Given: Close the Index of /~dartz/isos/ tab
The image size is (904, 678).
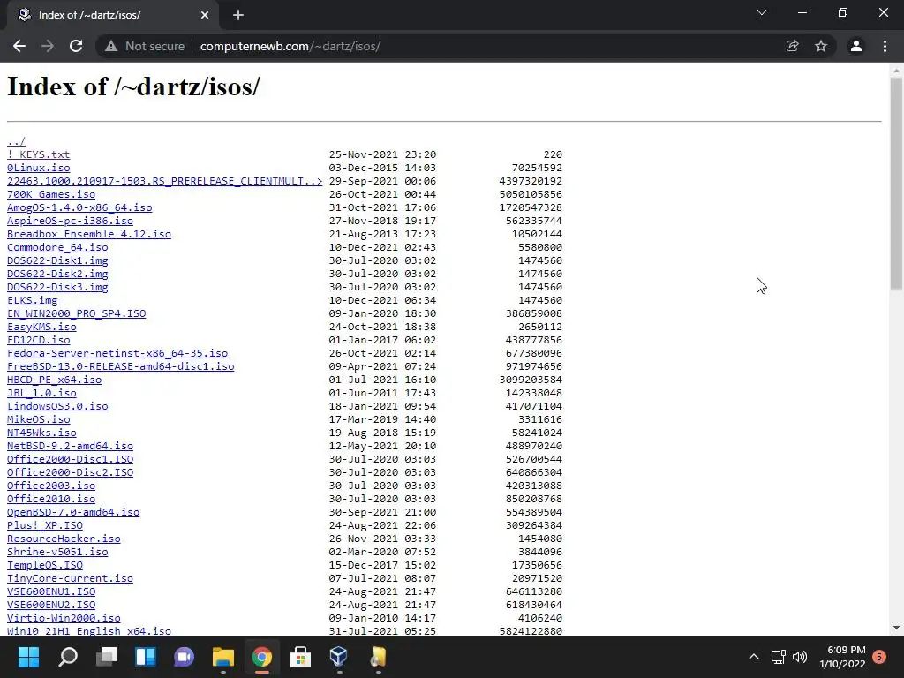Looking at the screenshot, I should pos(205,15).
